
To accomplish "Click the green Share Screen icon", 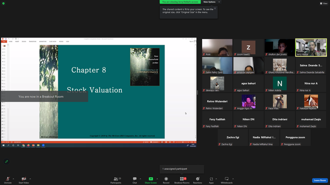I will (151, 179).
